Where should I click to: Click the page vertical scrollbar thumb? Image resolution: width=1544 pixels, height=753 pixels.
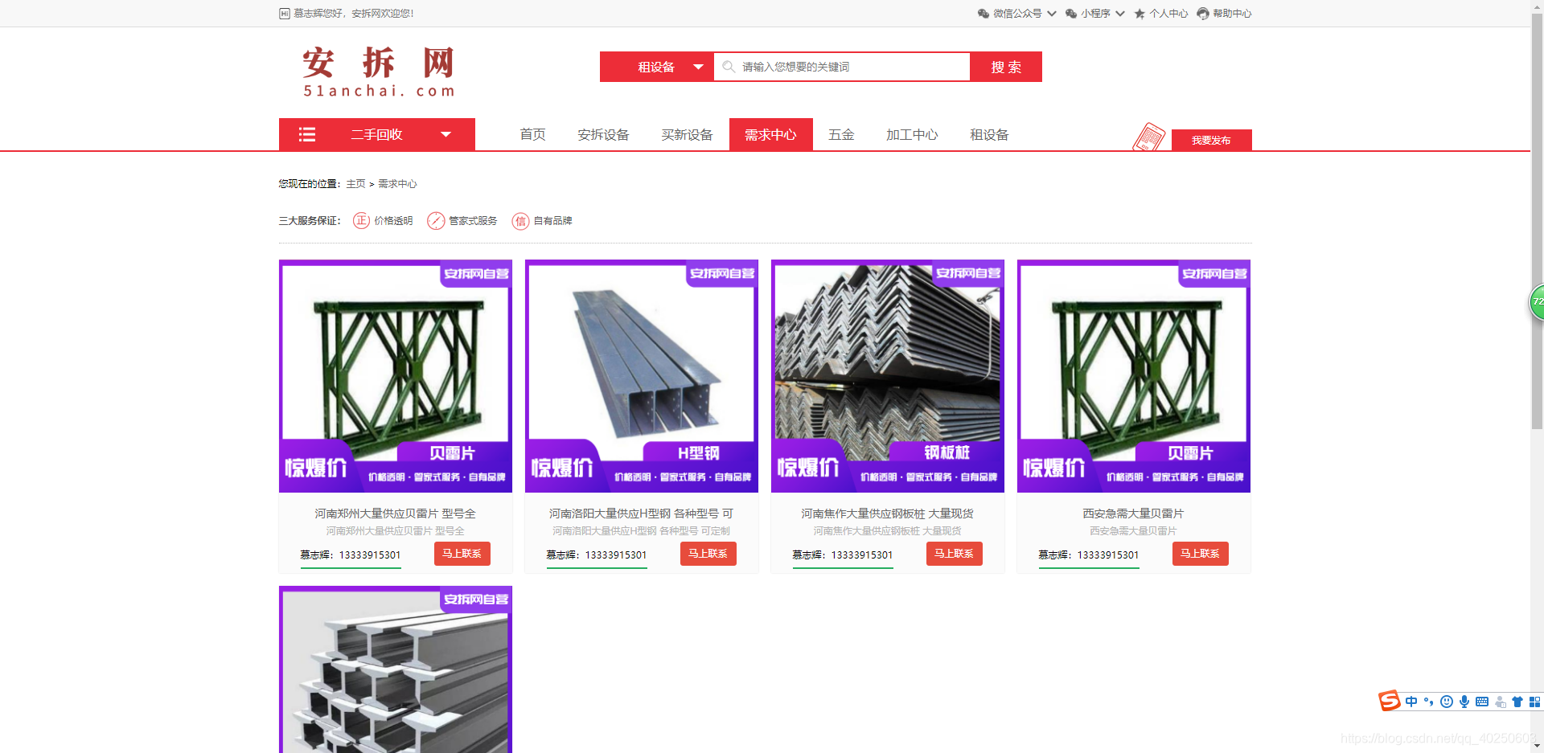pyautogui.click(x=1537, y=221)
